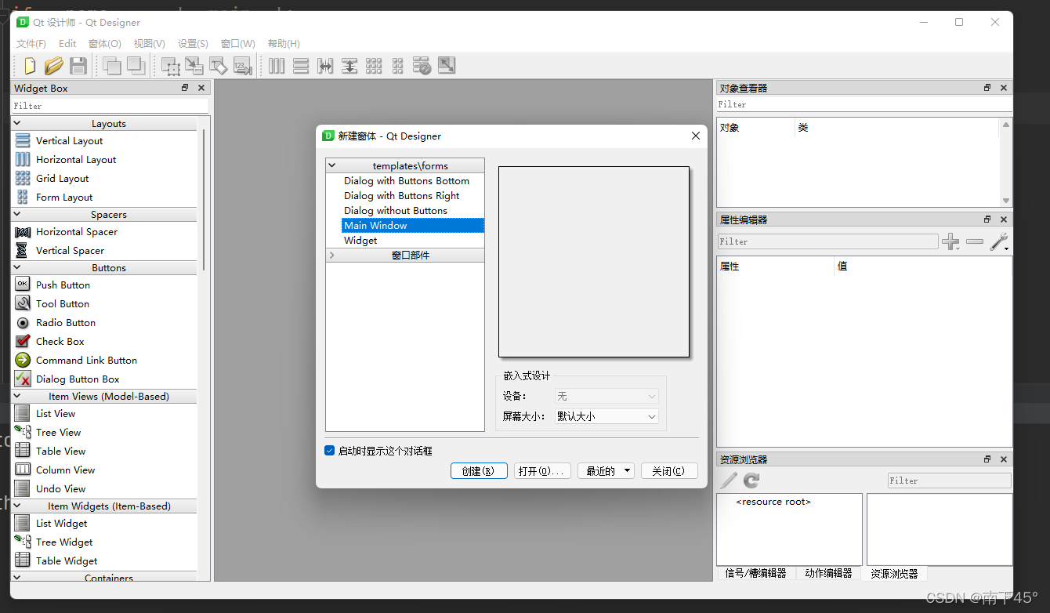
Task: Click the reload resources icon
Action: (x=751, y=481)
